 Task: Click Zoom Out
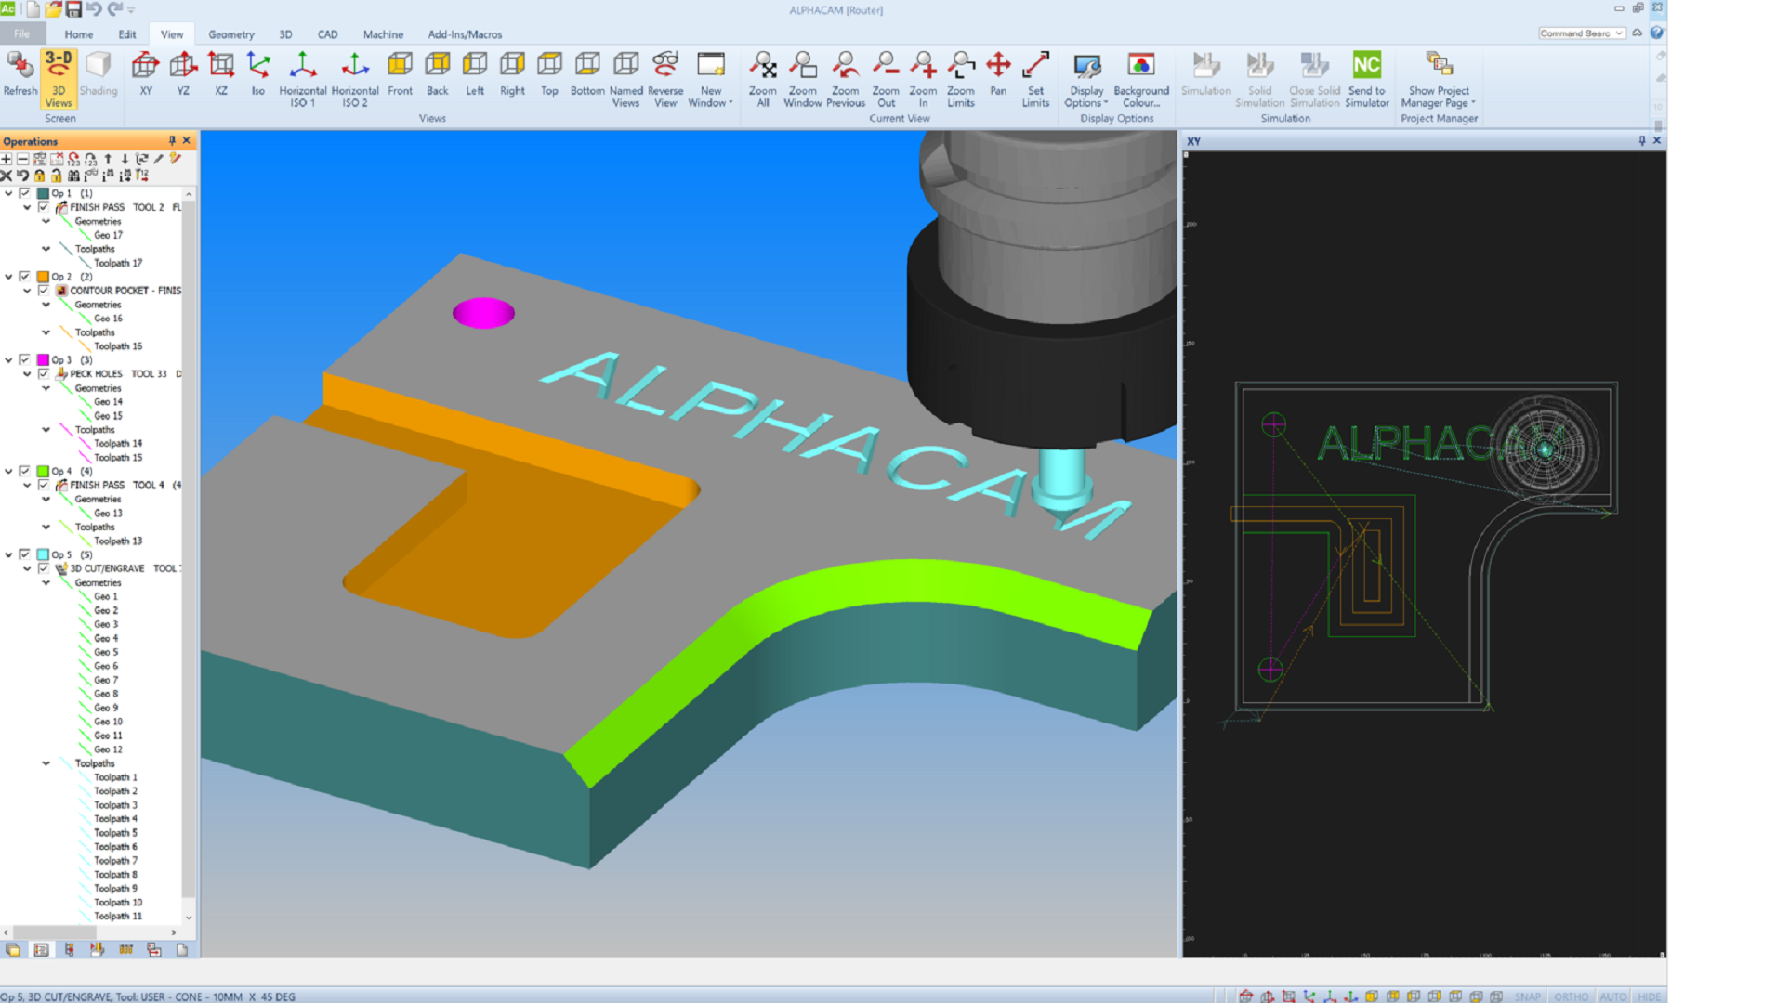(886, 79)
